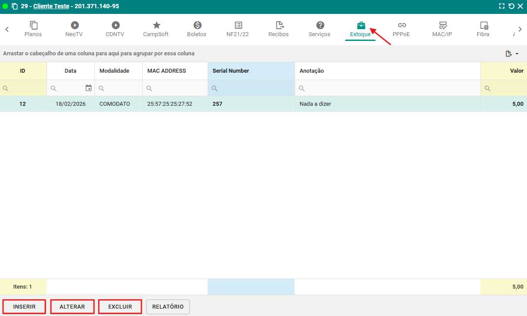Image resolution: width=527 pixels, height=316 pixels.
Task: Open the CampSoft star icon tab
Action: 156,26
